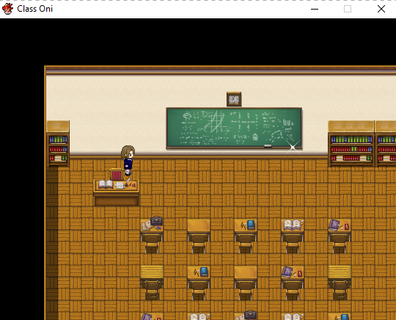Examine the green chalkboard
This screenshot has height=320, width=396.
tap(234, 128)
